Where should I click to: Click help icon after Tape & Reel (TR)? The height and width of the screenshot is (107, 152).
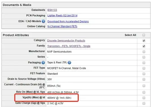pos(69,63)
